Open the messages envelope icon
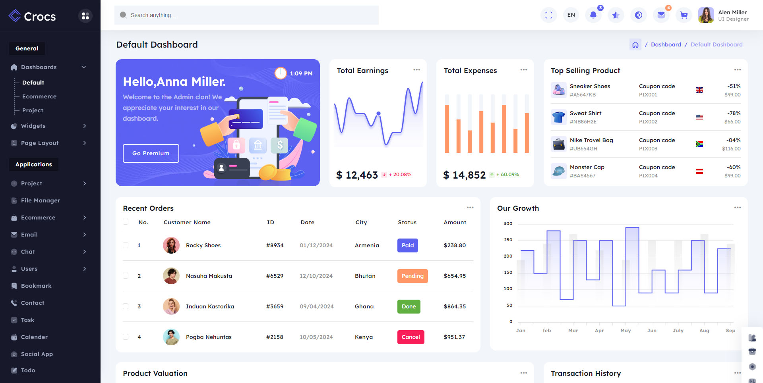The width and height of the screenshot is (763, 383). pos(661,15)
